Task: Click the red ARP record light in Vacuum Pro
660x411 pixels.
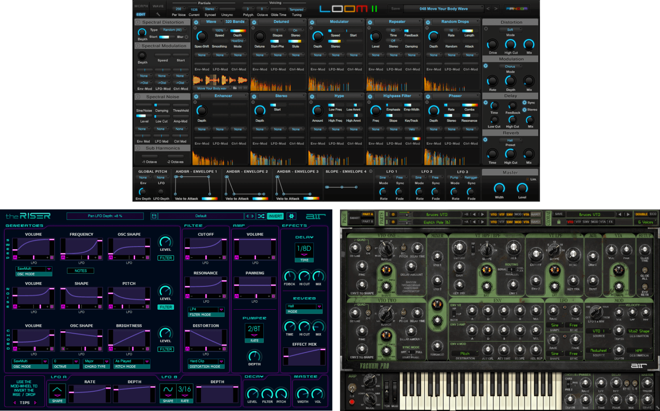Action: pyautogui.click(x=352, y=402)
